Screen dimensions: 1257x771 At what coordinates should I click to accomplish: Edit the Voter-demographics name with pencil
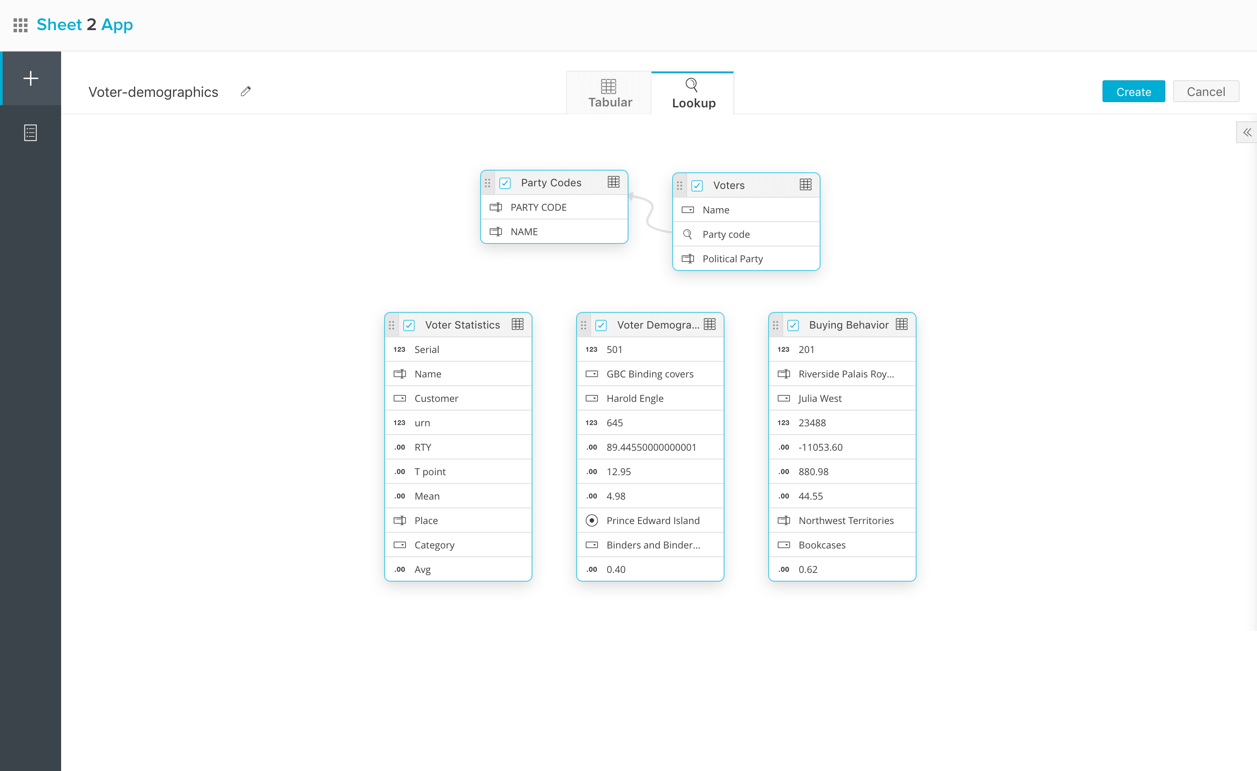coord(246,91)
